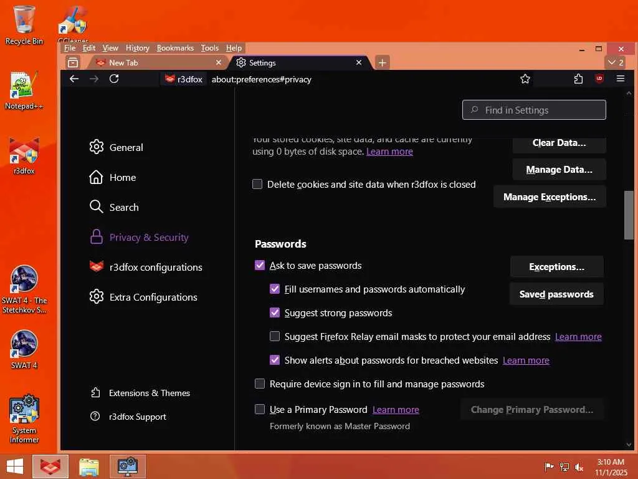Open Extra Configurations category

point(143,297)
